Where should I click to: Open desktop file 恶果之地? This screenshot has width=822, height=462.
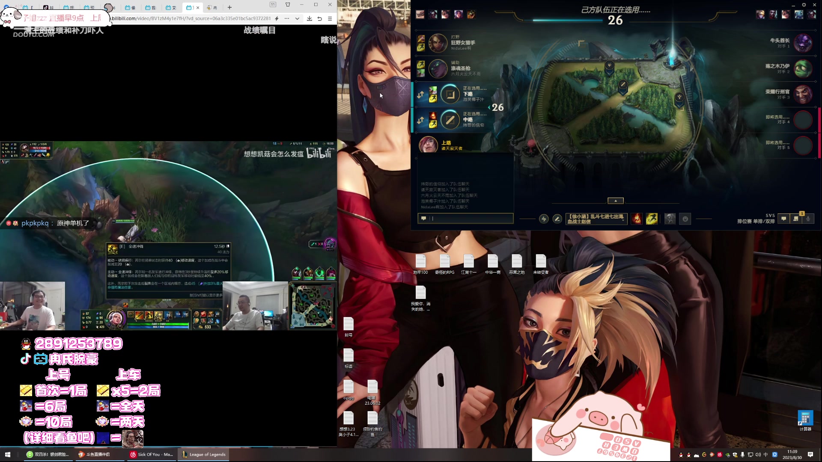[x=517, y=264]
